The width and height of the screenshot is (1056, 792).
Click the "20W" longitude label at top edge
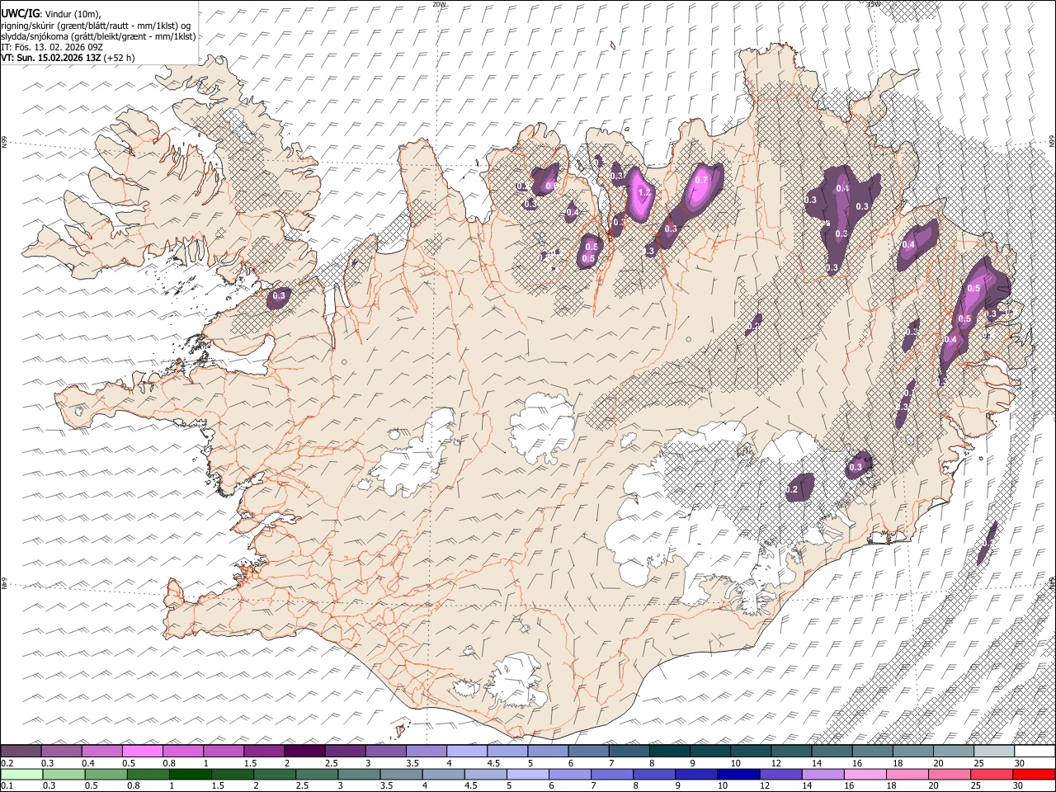tap(438, 4)
